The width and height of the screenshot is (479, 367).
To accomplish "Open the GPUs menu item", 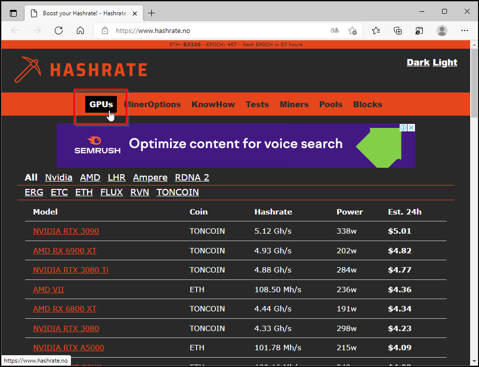I will click(101, 104).
